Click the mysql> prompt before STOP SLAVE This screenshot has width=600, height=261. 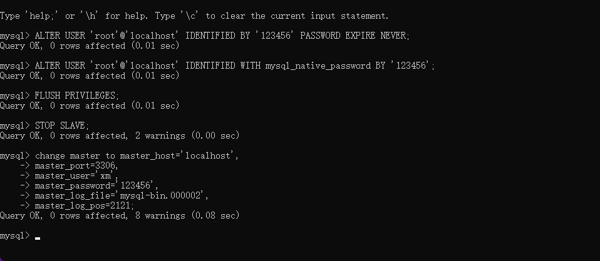(x=14, y=126)
